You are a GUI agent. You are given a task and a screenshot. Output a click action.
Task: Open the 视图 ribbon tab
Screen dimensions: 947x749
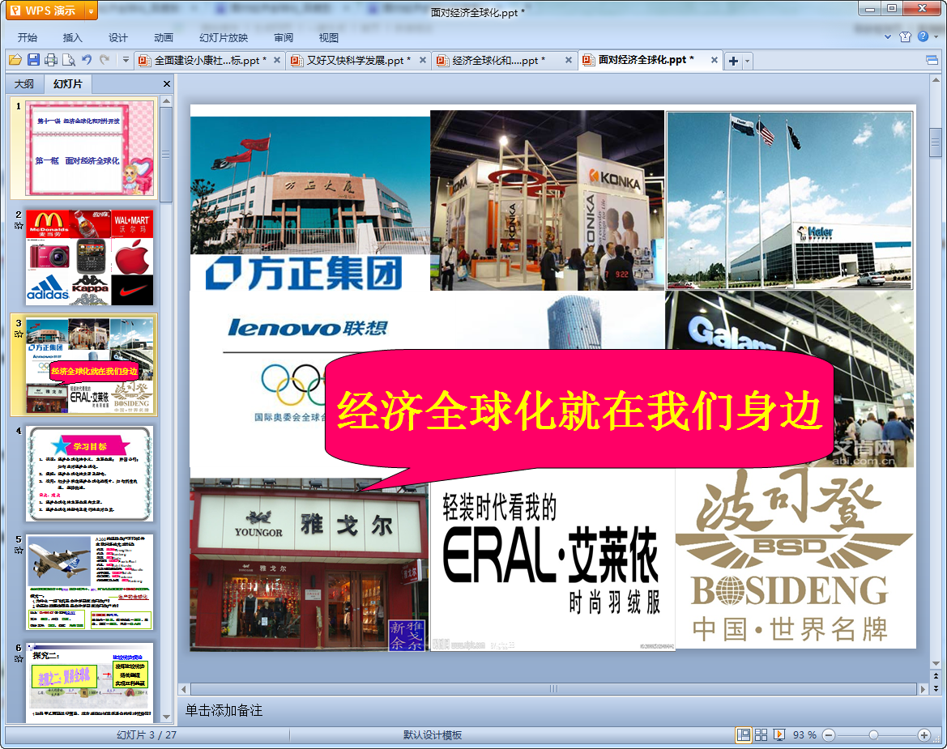329,37
